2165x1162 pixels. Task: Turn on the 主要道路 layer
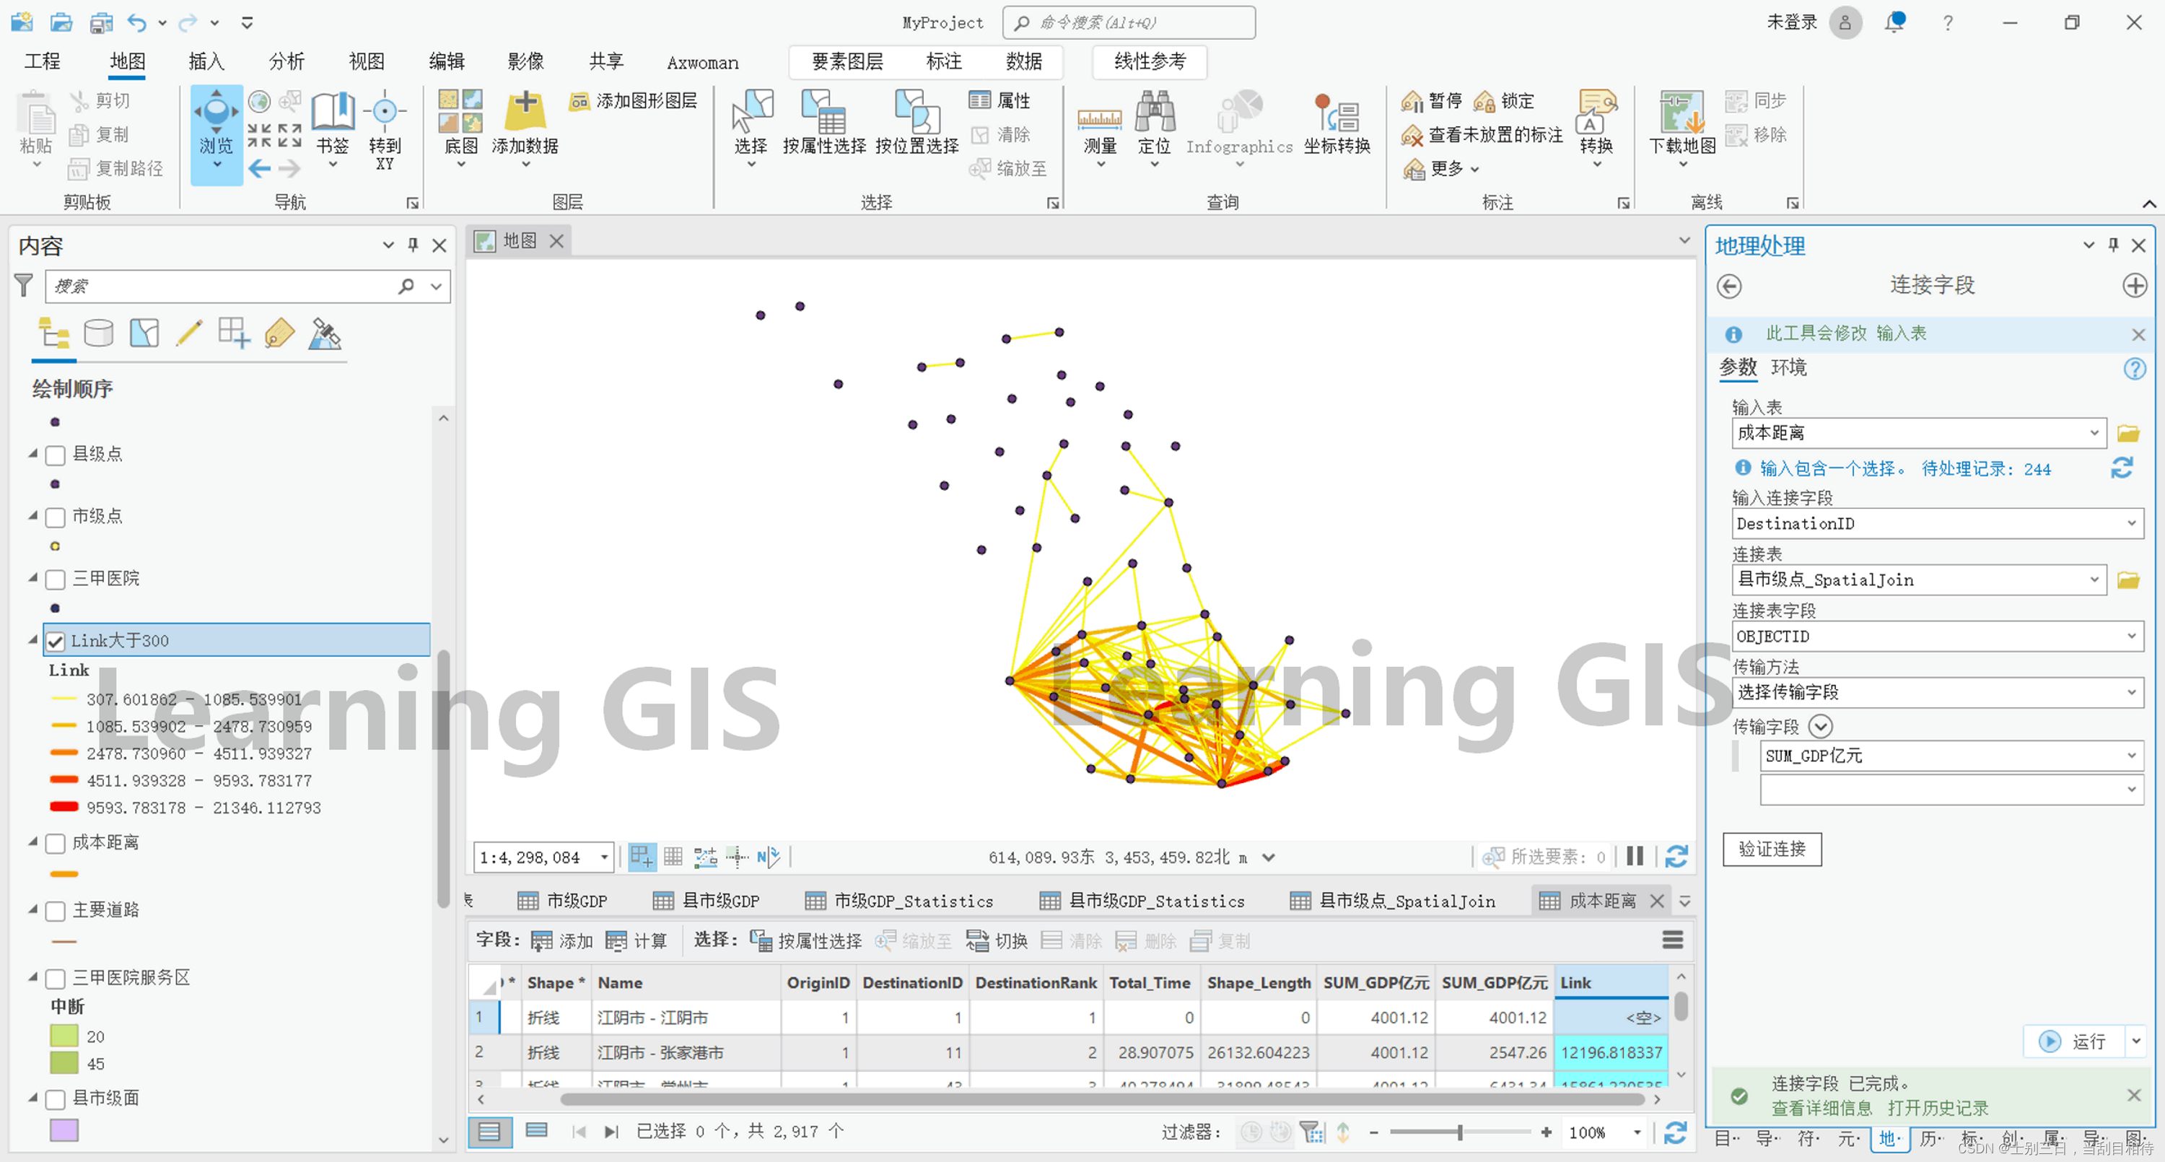click(x=56, y=911)
